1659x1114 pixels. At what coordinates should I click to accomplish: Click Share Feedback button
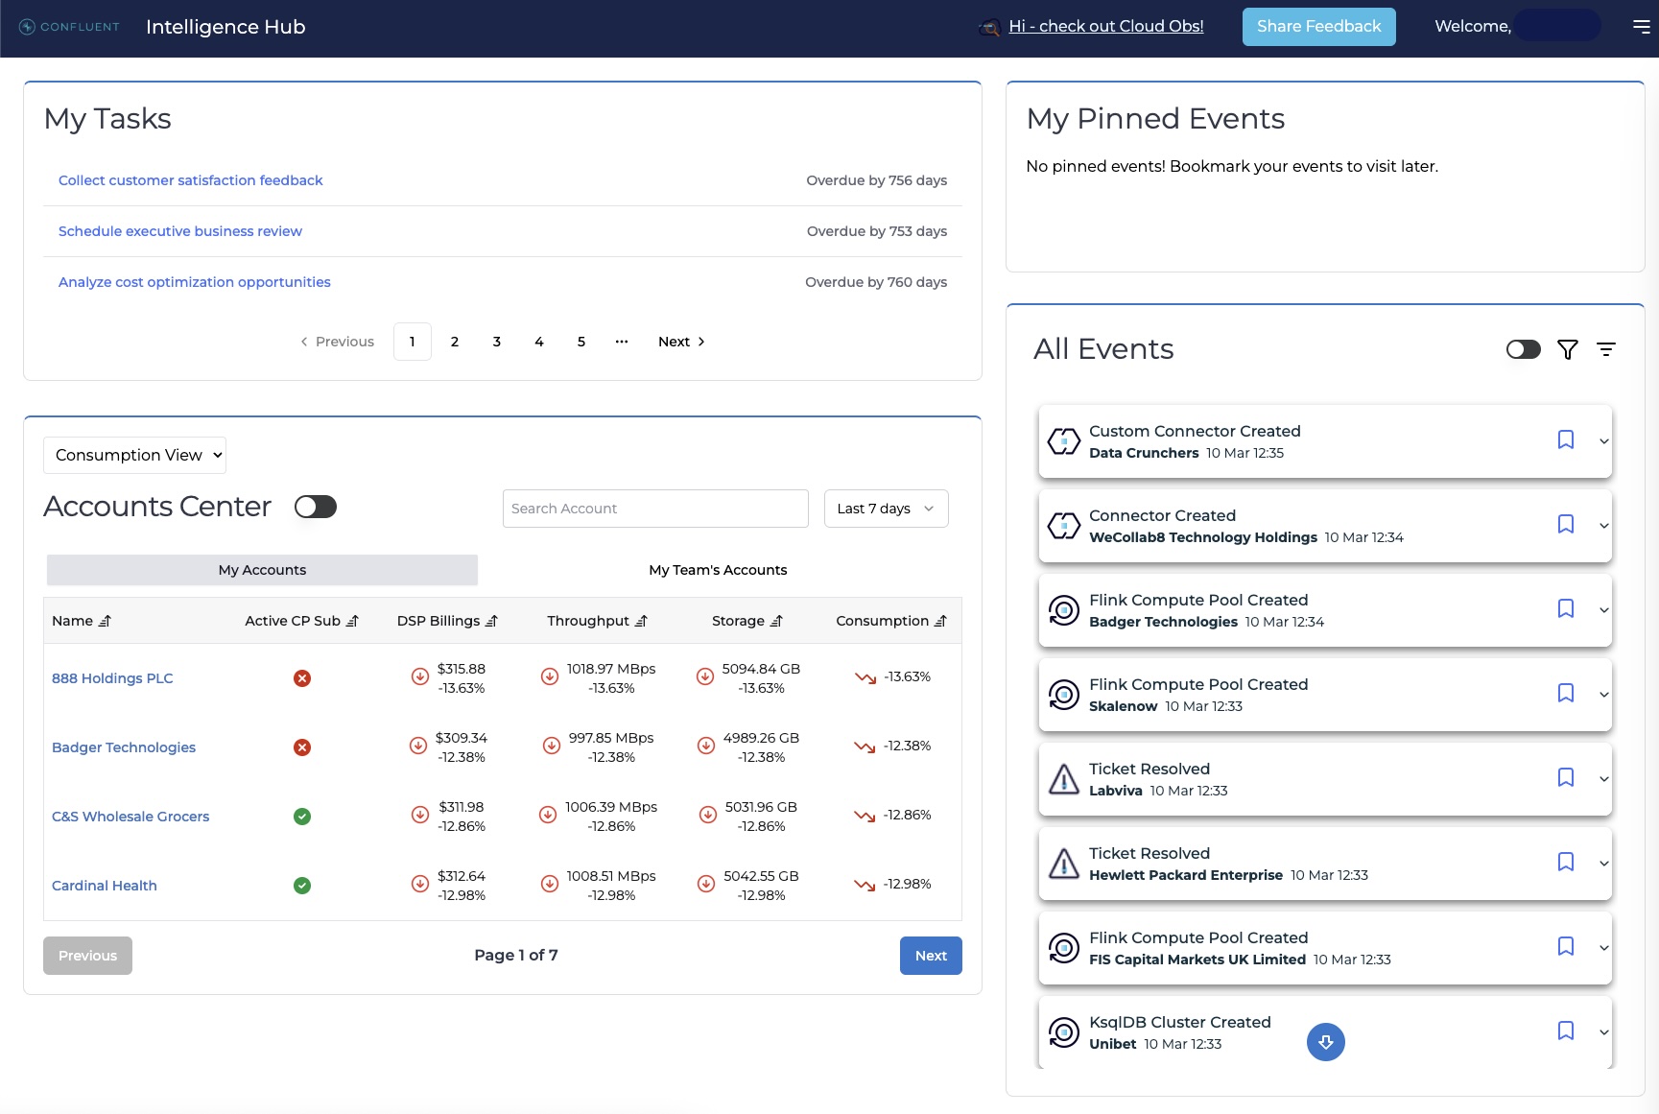pyautogui.click(x=1319, y=27)
